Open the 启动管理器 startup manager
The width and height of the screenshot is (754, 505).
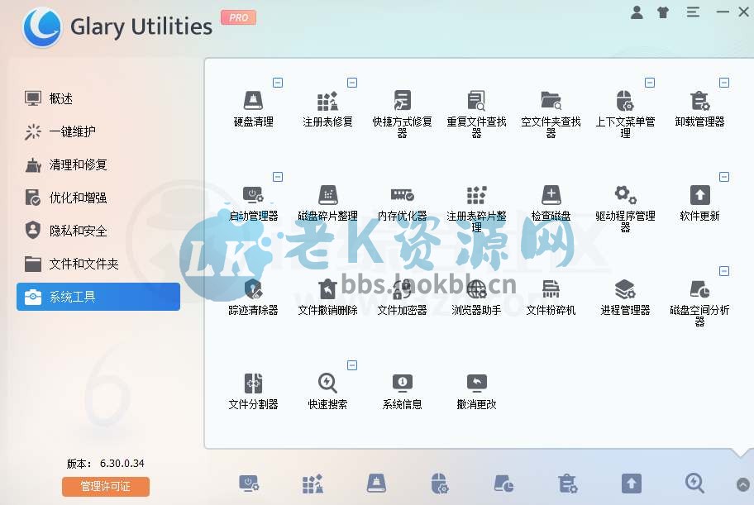(x=254, y=203)
